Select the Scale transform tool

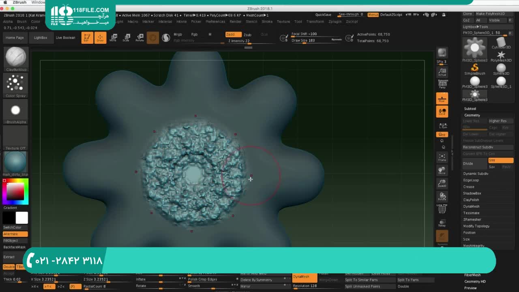pyautogui.click(x=127, y=38)
